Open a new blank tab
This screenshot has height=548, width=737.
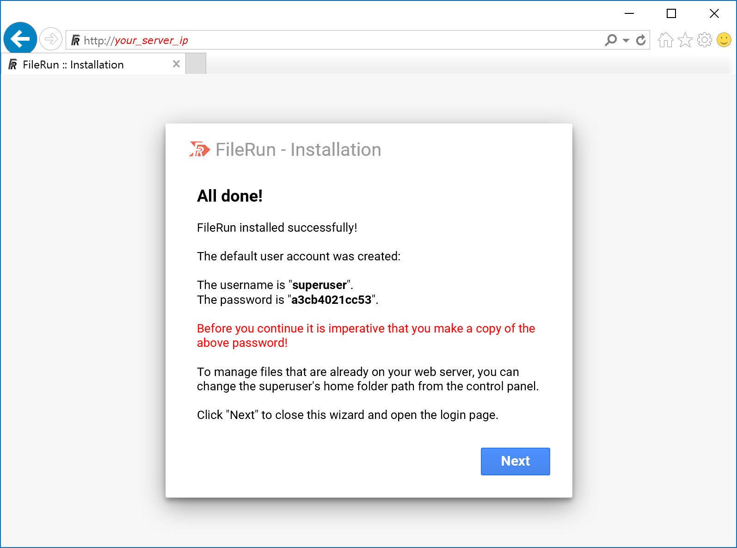(196, 64)
